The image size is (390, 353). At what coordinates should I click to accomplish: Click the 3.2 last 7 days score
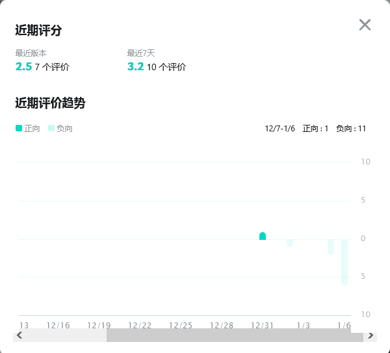pyautogui.click(x=135, y=66)
